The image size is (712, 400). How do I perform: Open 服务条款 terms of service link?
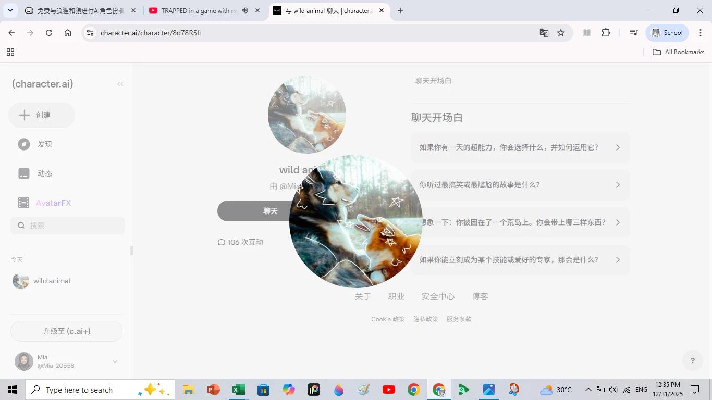tap(459, 319)
